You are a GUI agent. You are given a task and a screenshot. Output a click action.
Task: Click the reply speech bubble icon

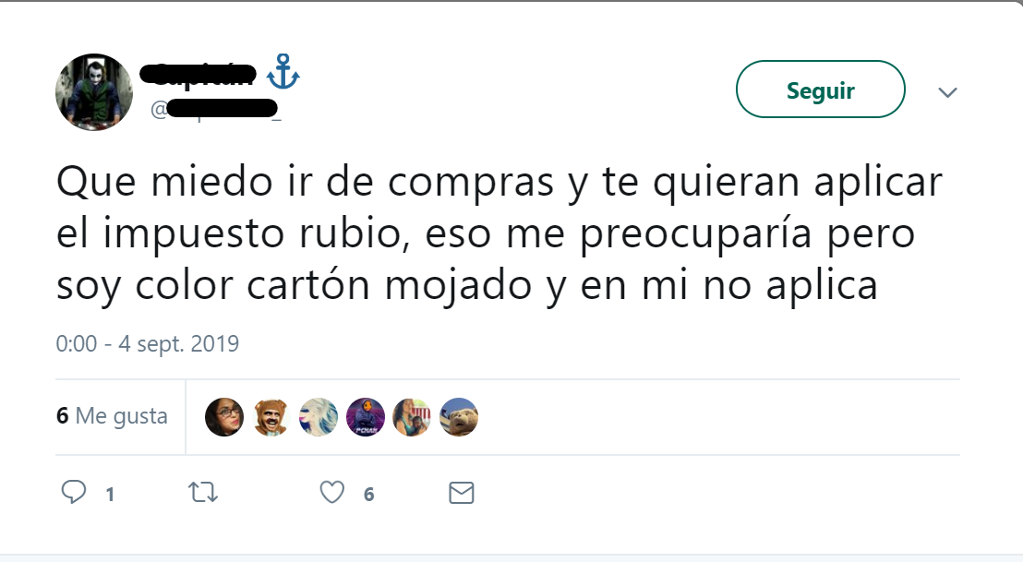pyautogui.click(x=74, y=492)
